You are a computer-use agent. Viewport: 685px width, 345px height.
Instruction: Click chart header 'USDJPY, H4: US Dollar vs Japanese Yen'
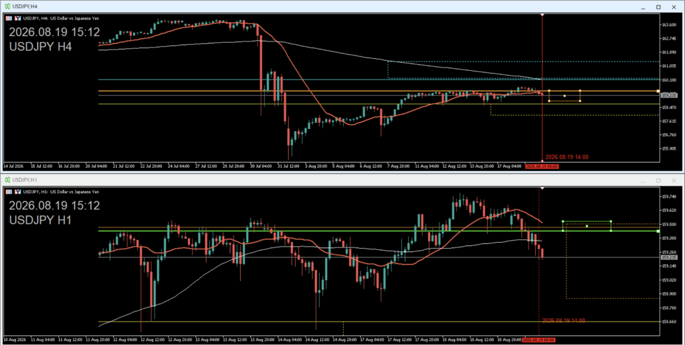61,18
